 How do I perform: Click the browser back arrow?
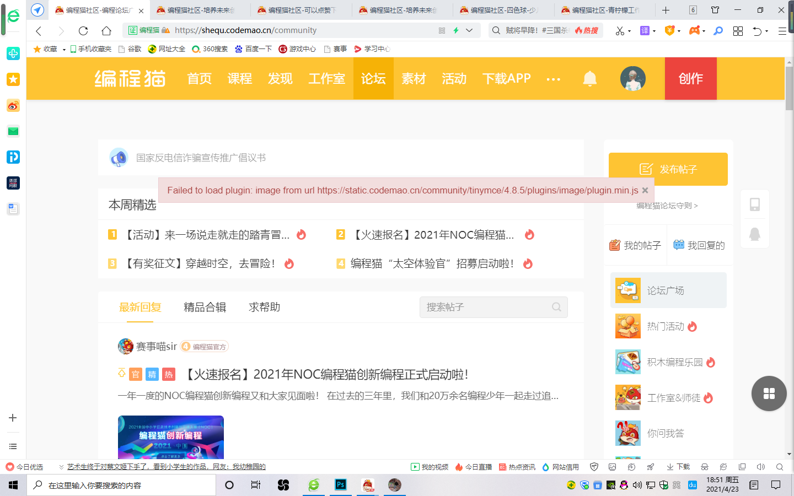(x=39, y=31)
